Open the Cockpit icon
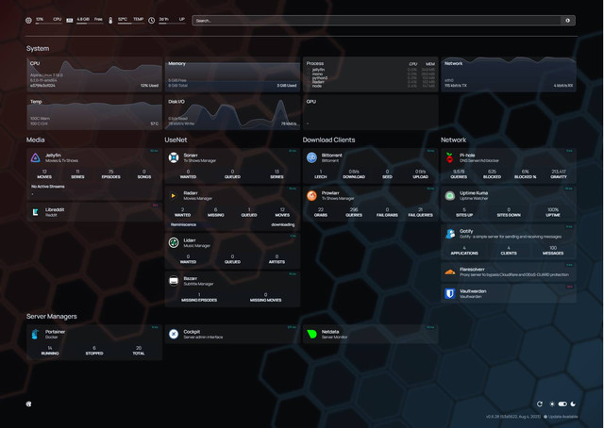Viewport: 604px width, 428px height. pyautogui.click(x=174, y=334)
